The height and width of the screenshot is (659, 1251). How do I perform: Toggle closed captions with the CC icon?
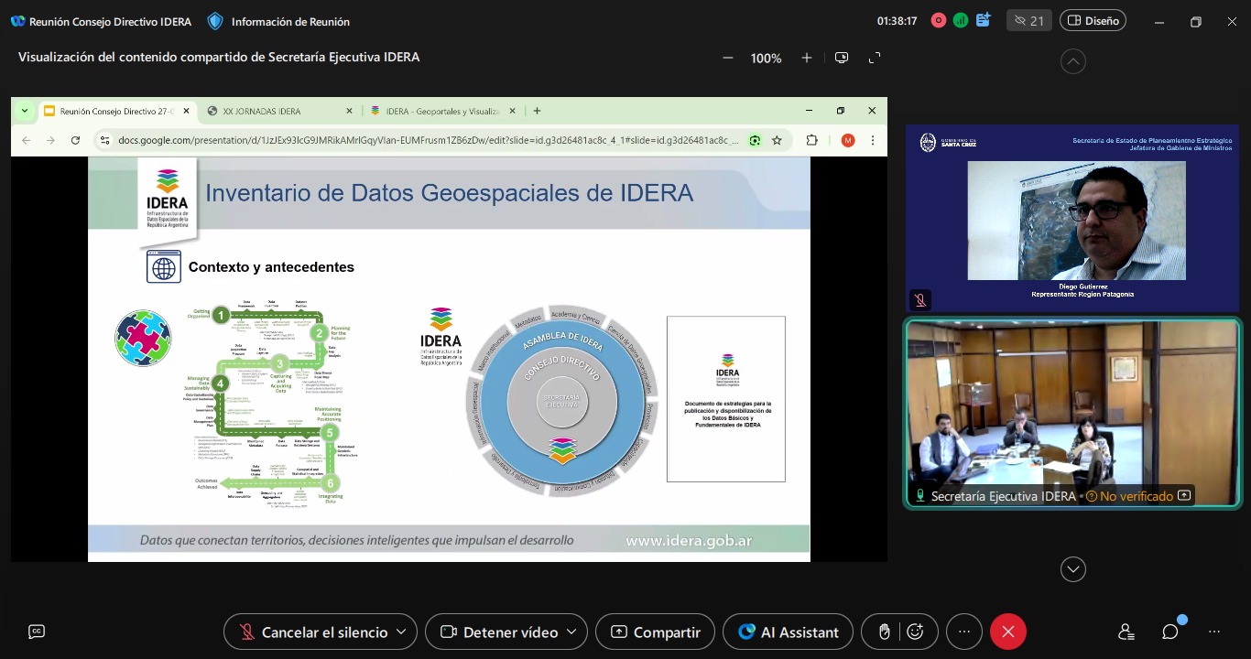coord(37,632)
